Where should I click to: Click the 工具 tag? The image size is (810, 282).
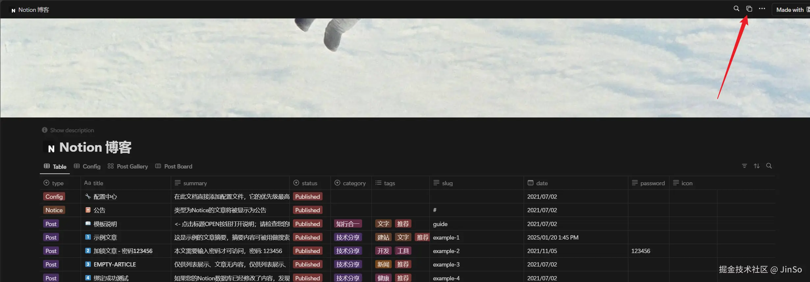pyautogui.click(x=403, y=251)
